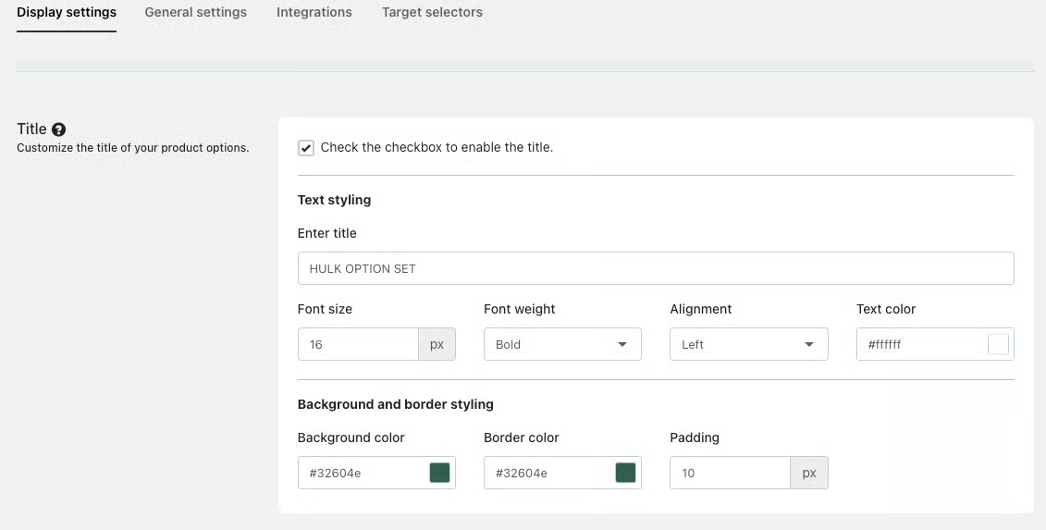
Task: Click the Enter title text field
Action: [656, 268]
